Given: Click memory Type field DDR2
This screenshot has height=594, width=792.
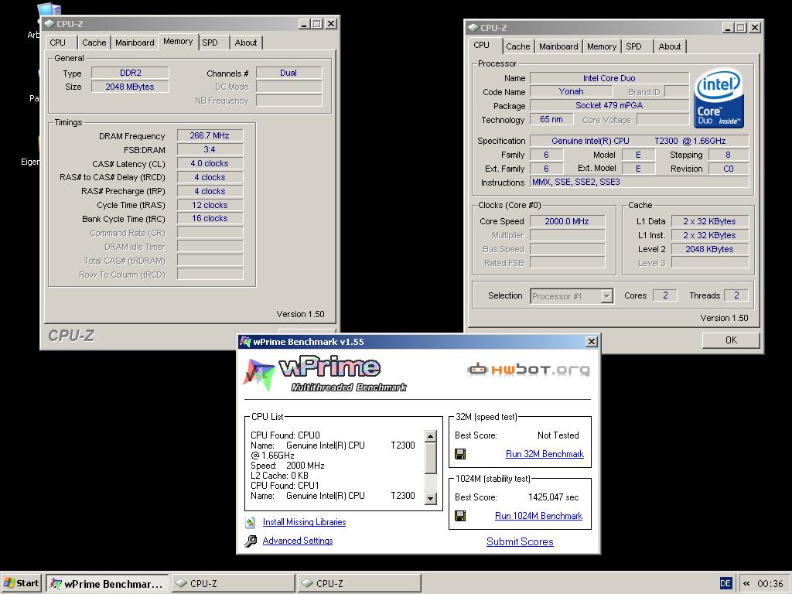Looking at the screenshot, I should click(x=130, y=73).
